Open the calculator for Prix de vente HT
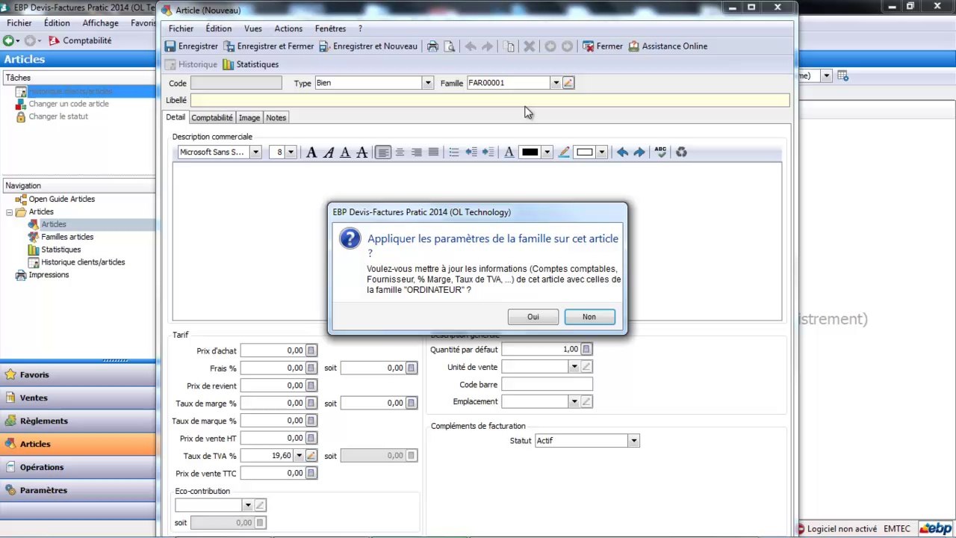Screen dimensions: 956x538 [311, 439]
